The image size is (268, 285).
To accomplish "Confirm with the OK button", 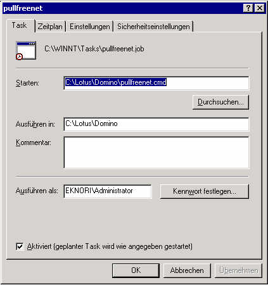I will (x=136, y=270).
